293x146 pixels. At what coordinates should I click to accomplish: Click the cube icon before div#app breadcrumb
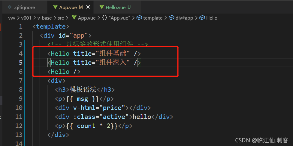click(x=171, y=18)
